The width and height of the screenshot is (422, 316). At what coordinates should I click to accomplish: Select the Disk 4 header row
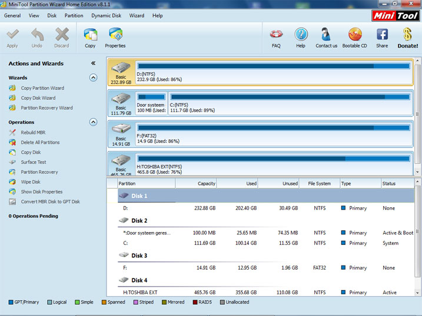pyautogui.click(x=265, y=280)
